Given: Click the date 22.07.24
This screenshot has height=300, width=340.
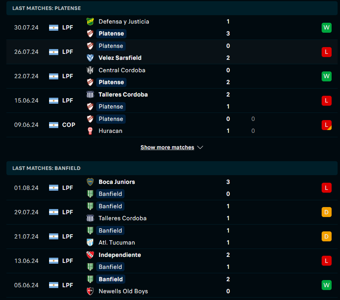Looking at the screenshot, I should (26, 76).
